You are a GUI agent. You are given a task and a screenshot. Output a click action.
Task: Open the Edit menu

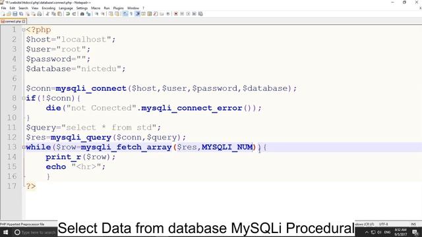(12, 8)
